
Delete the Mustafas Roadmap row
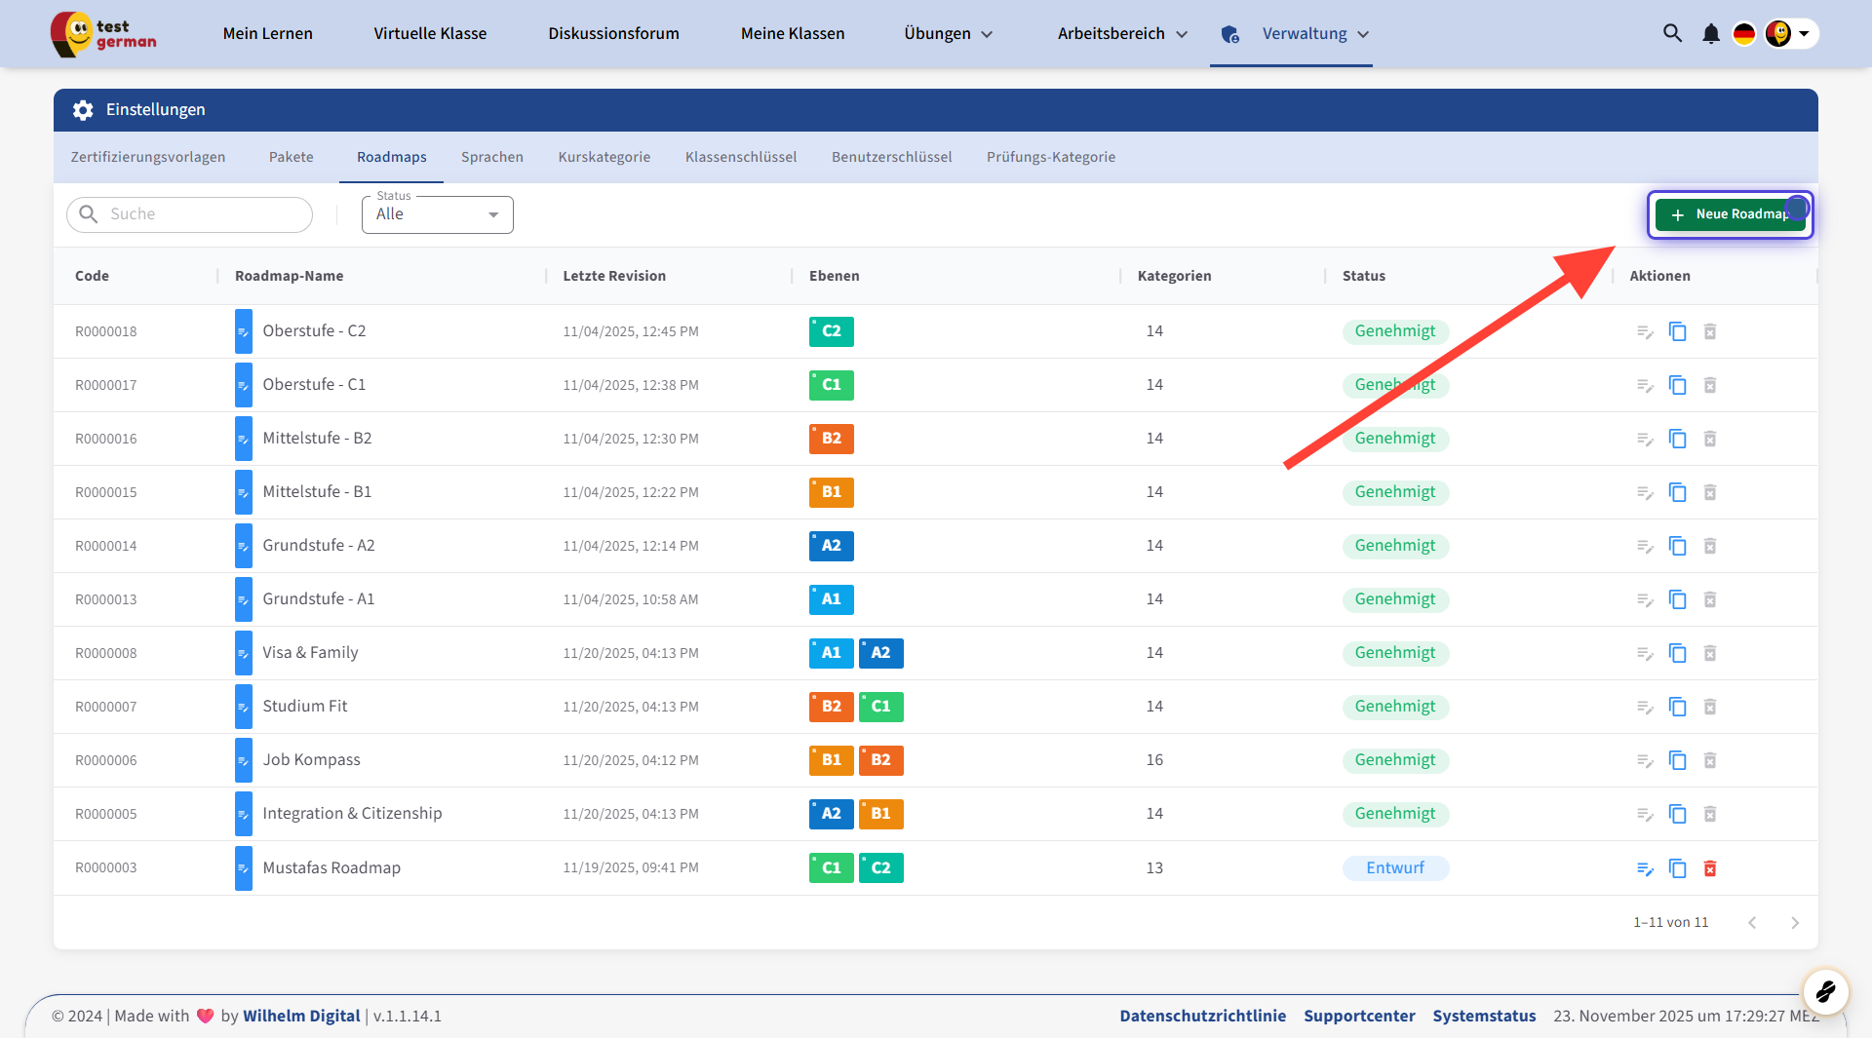pyautogui.click(x=1709, y=868)
